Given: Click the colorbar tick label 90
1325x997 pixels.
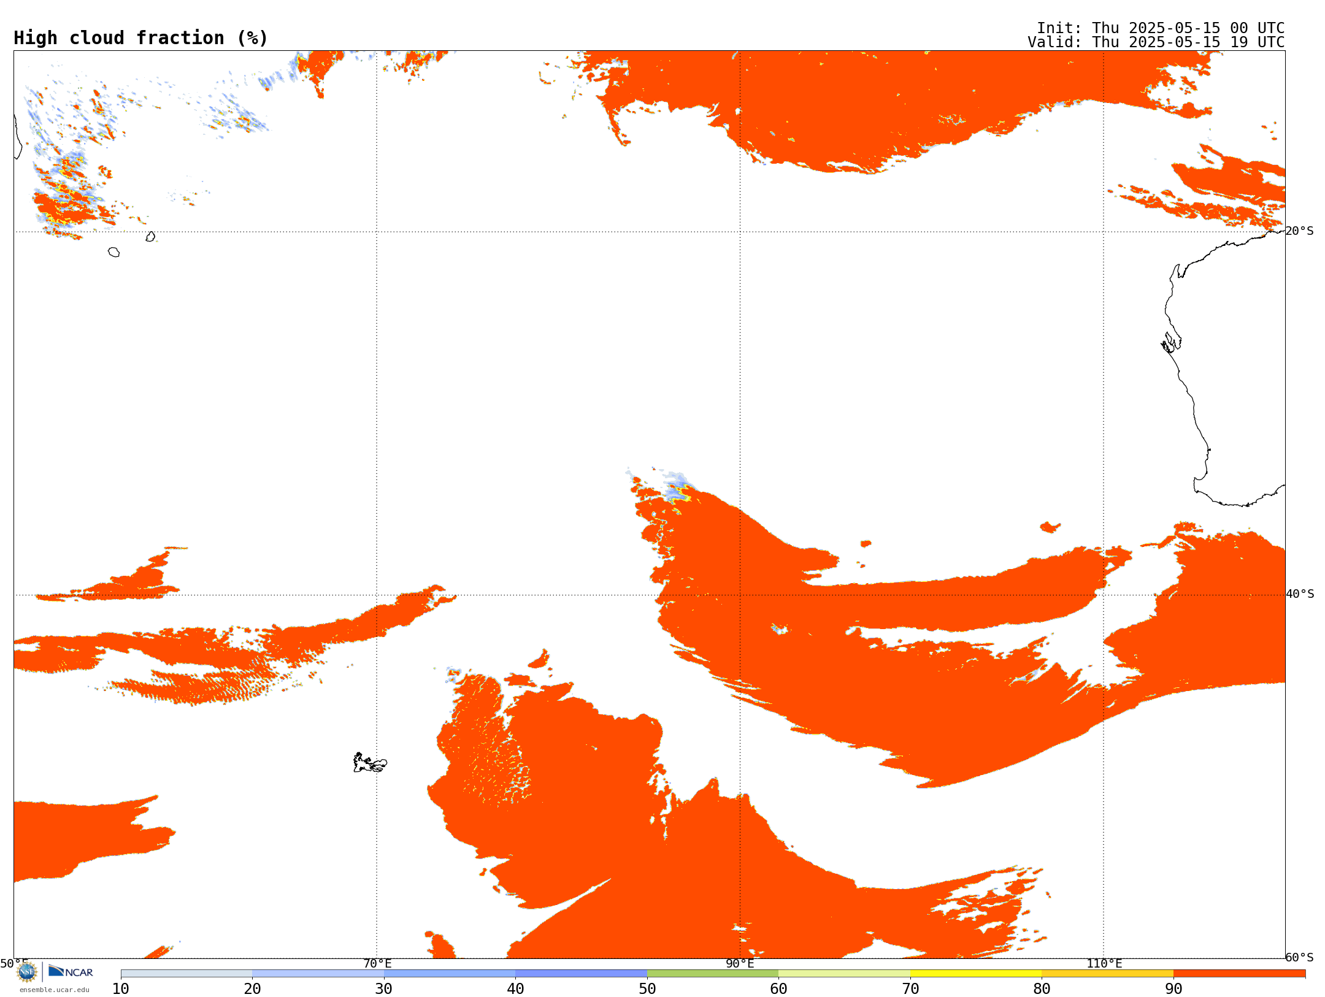Looking at the screenshot, I should [x=1173, y=988].
